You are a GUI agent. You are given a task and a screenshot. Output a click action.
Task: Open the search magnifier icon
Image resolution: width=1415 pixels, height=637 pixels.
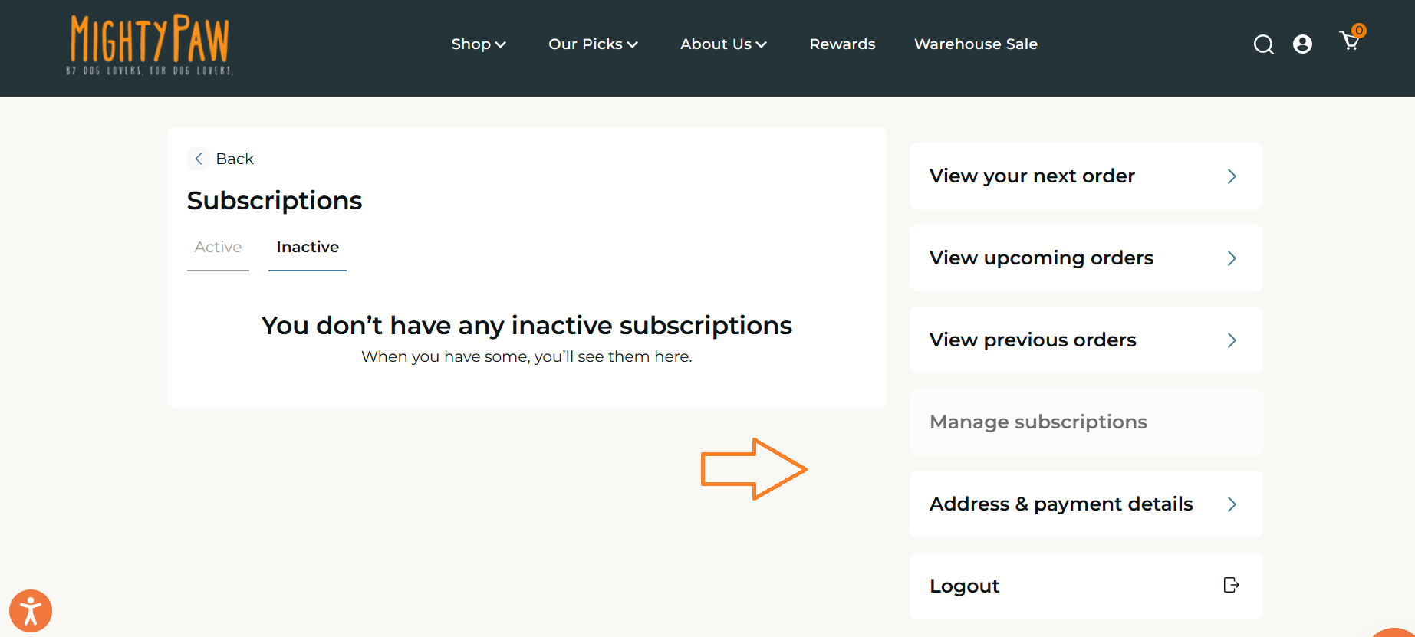coord(1263,45)
